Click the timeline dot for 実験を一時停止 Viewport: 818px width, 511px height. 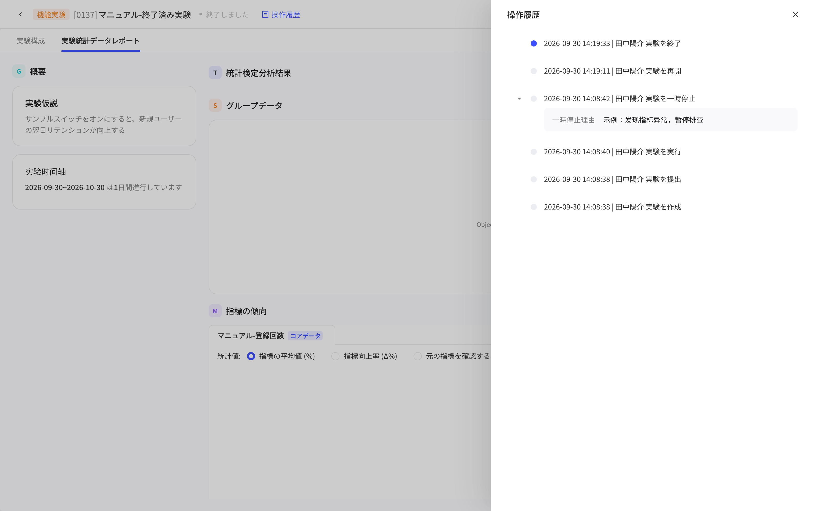[533, 99]
